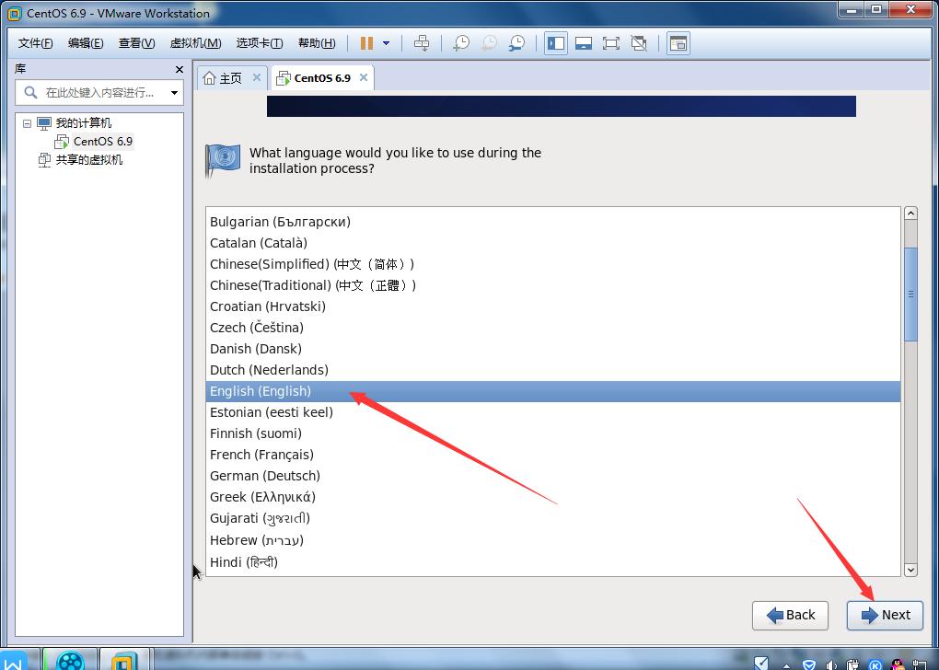Click the revert to snapshot toolbar icon
Image resolution: width=939 pixels, height=670 pixels.
click(x=489, y=43)
